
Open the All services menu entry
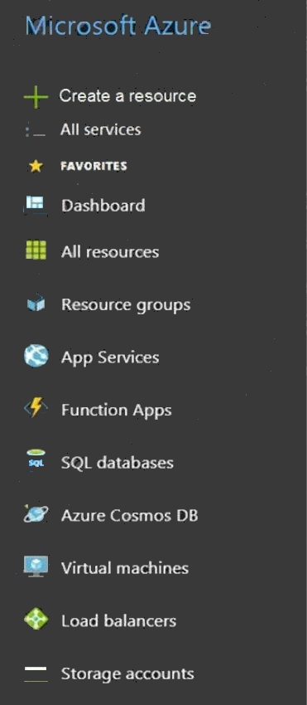click(100, 130)
